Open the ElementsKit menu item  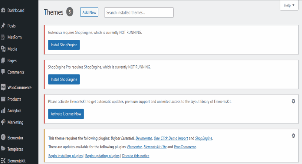[16, 161]
